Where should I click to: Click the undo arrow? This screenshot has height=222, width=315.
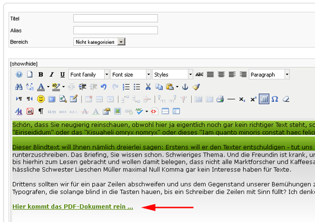tap(103, 87)
